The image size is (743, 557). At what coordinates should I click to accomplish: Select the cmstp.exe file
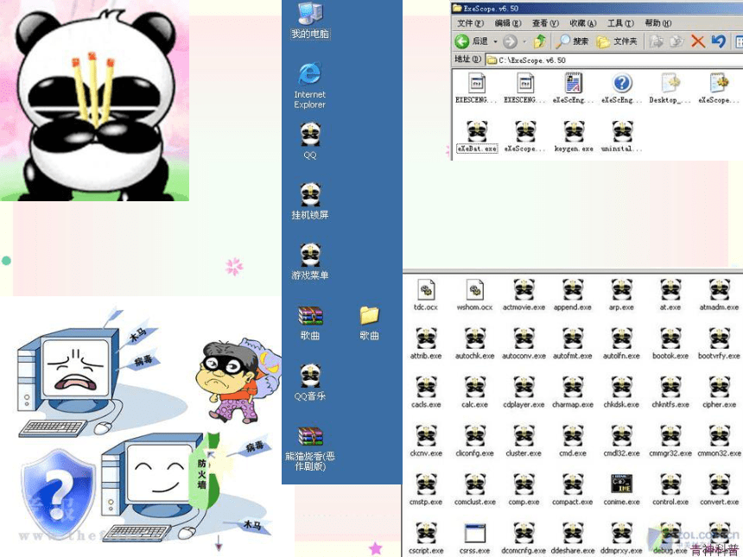426,490
